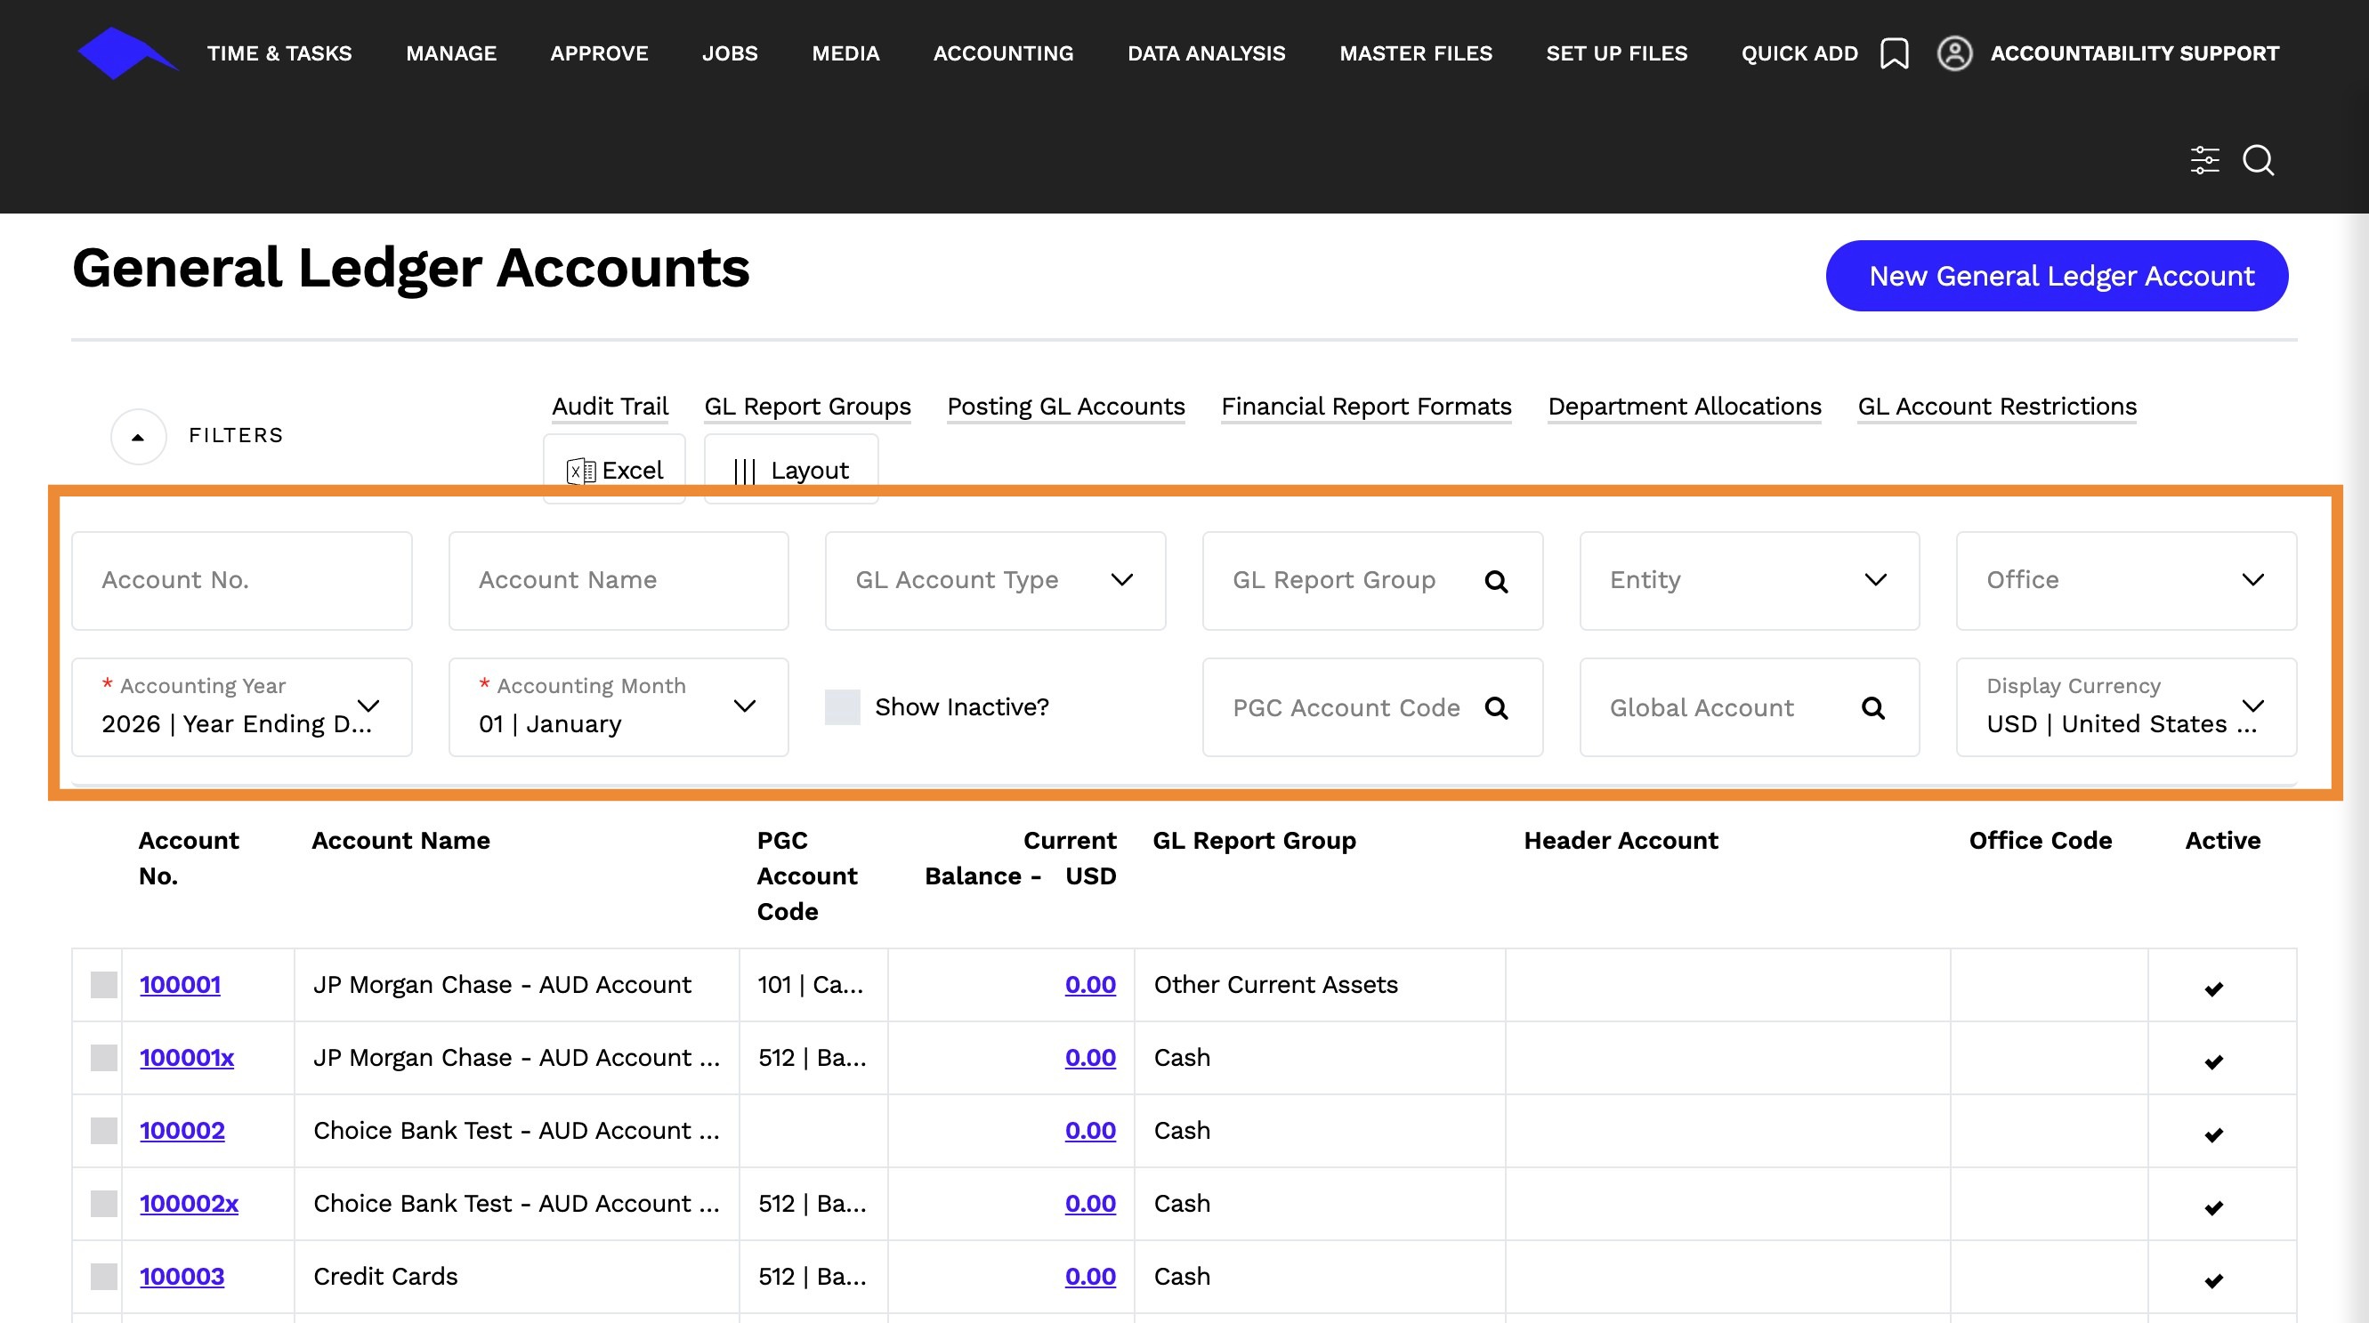The height and width of the screenshot is (1323, 2369).
Task: Click the Header Account column header
Action: (1621, 840)
